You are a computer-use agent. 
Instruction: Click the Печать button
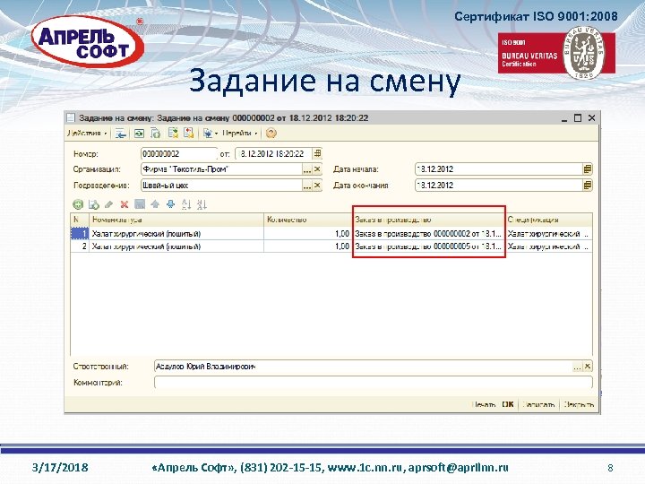[x=484, y=404]
